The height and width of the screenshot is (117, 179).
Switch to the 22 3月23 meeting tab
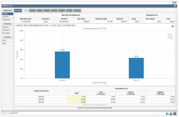(33, 10)
